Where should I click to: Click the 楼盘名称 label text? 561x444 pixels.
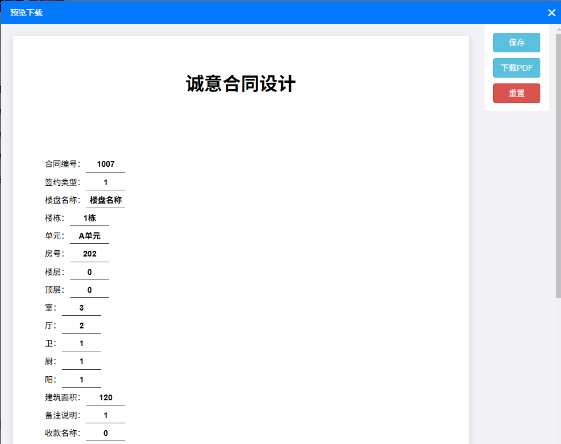pyautogui.click(x=63, y=200)
